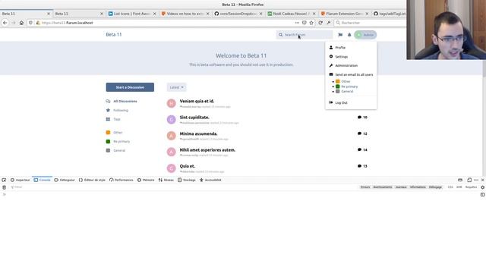486x273 pixels.
Task: Click Start a Discussion button
Action: point(130,87)
